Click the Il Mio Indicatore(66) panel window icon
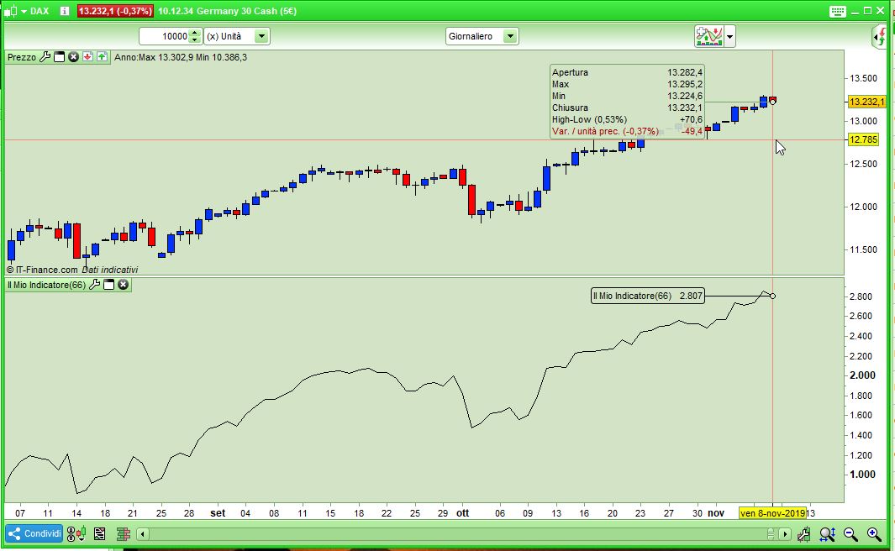The width and height of the screenshot is (895, 551). pyautogui.click(x=109, y=284)
